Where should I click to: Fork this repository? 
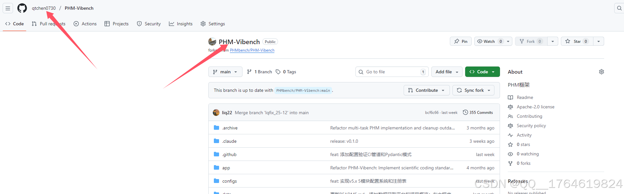click(x=531, y=41)
